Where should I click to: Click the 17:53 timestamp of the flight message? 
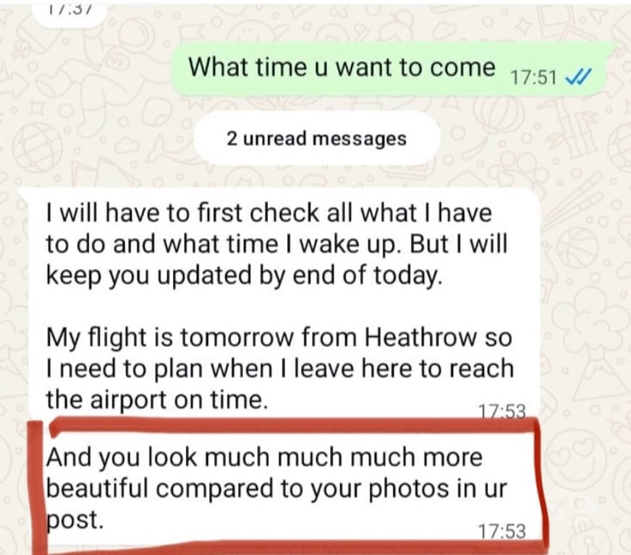point(501,411)
